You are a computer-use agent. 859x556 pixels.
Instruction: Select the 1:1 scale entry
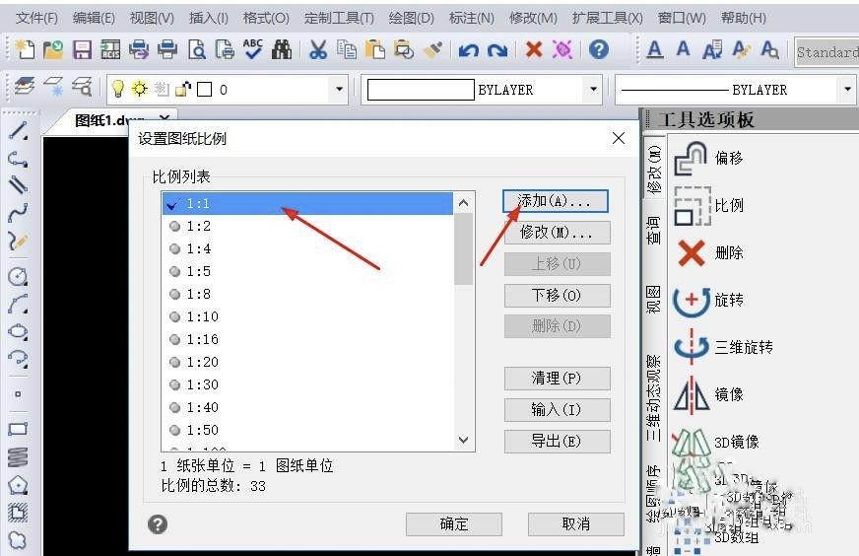307,203
